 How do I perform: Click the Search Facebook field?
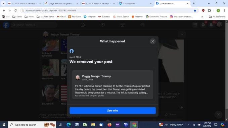pyautogui.click(x=34, y=25)
